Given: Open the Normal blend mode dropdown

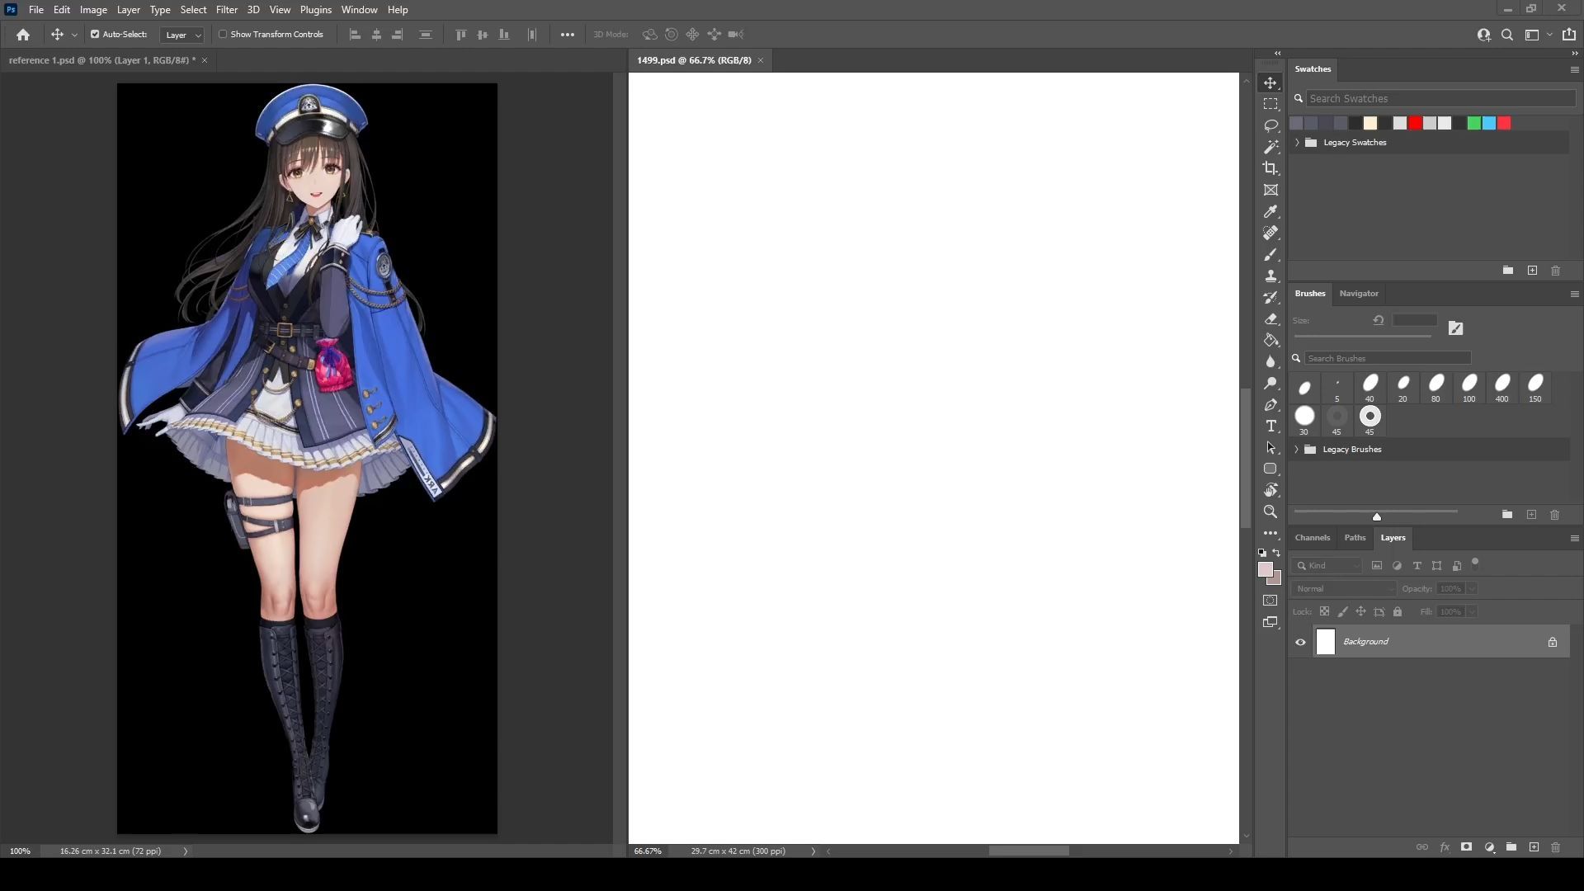Looking at the screenshot, I should pos(1344,589).
